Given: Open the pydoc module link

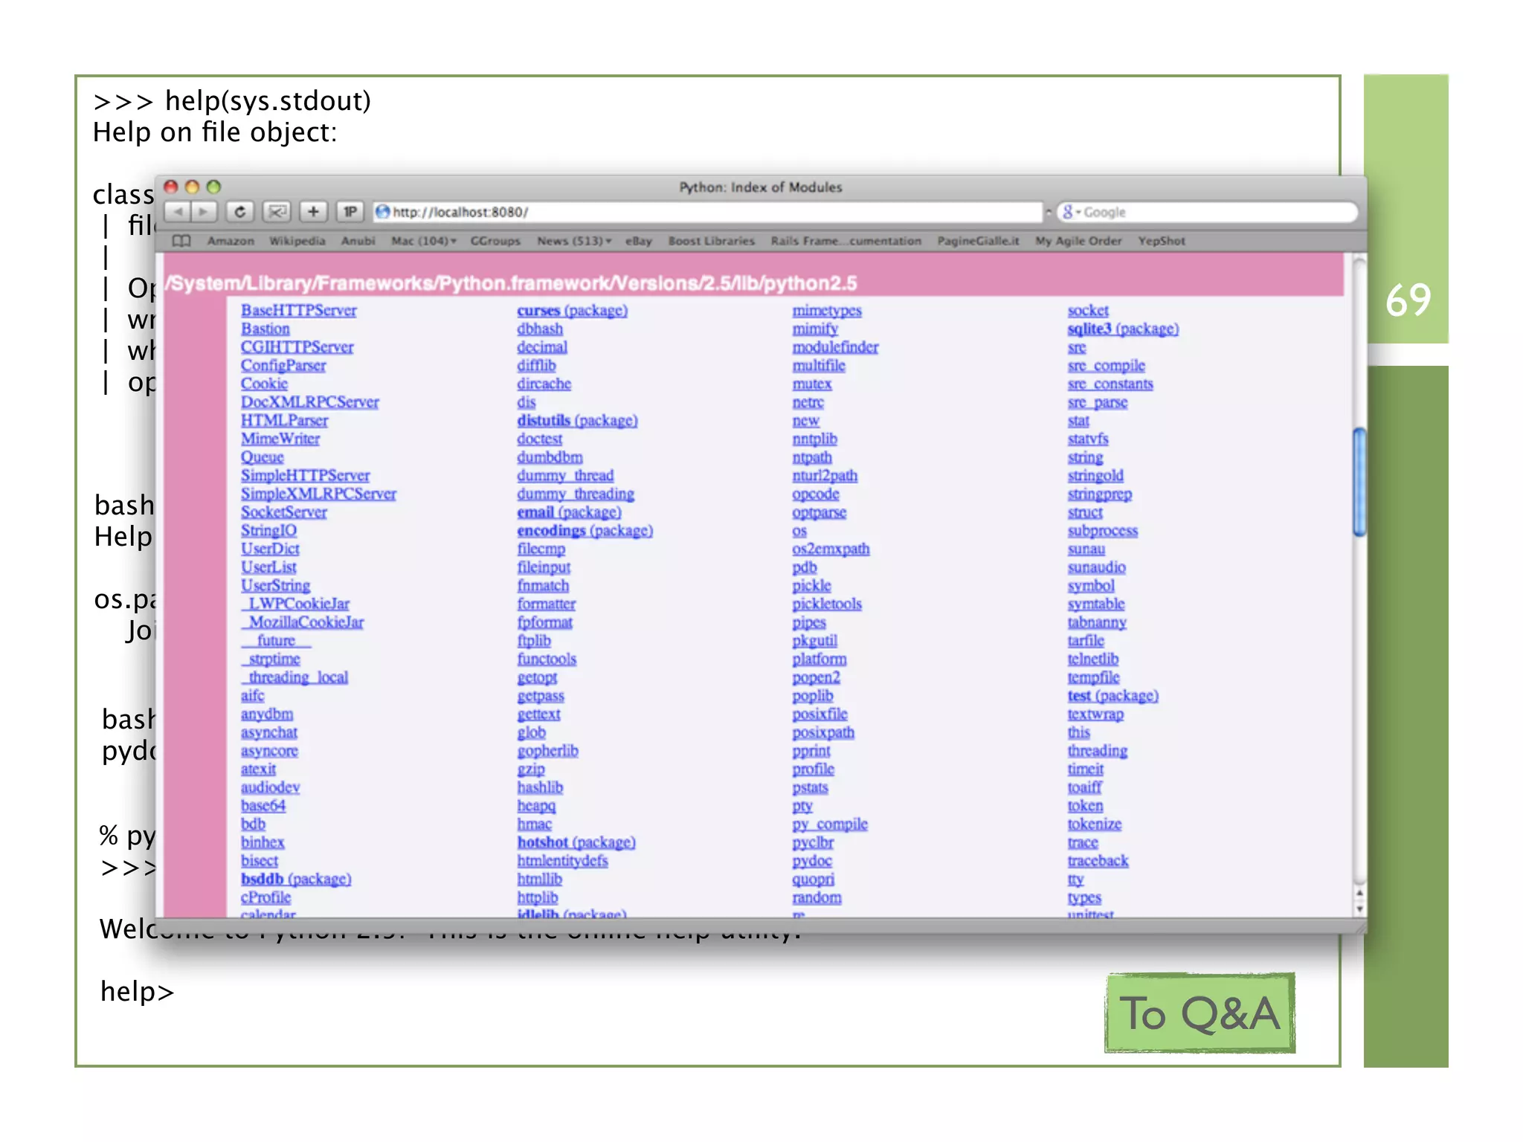Looking at the screenshot, I should coord(811,861).
